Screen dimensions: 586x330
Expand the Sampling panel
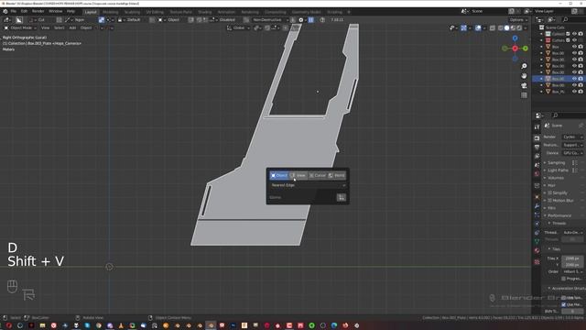click(x=556, y=163)
